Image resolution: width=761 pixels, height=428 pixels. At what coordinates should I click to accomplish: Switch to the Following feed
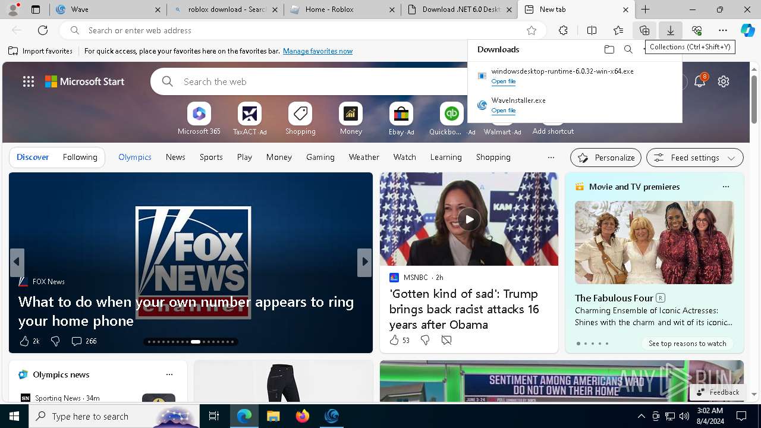click(80, 157)
